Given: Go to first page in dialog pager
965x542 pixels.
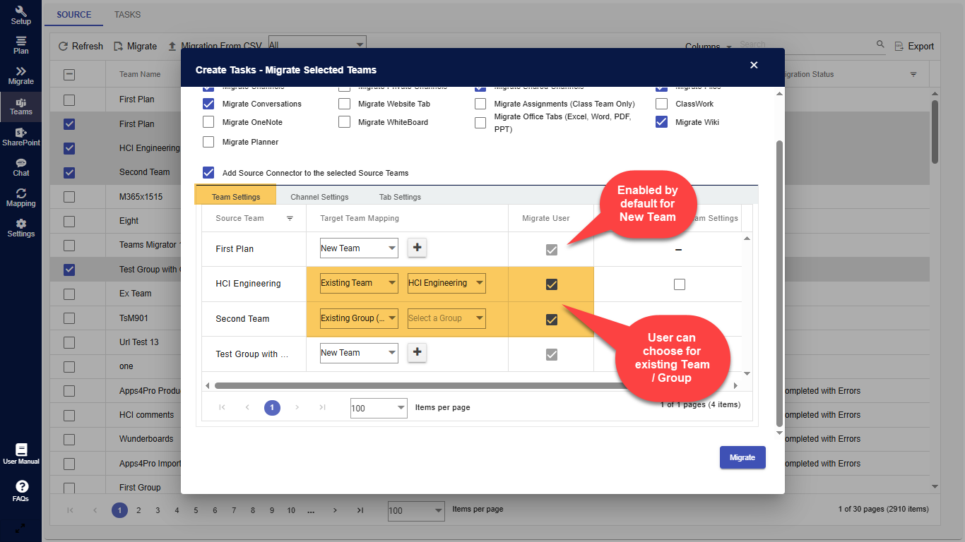Looking at the screenshot, I should 222,407.
